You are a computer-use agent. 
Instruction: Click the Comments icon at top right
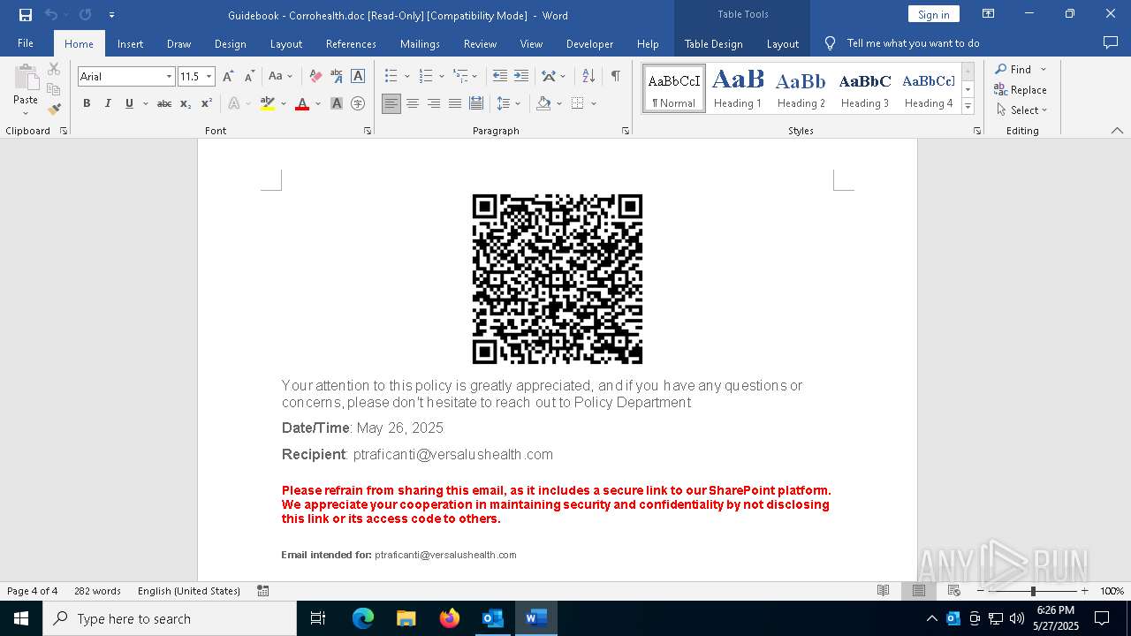[1111, 43]
